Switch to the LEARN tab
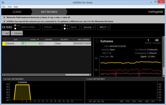 pyautogui.click(x=17, y=12)
